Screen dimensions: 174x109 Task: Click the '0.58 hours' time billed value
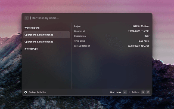pyautogui.click(x=144, y=41)
